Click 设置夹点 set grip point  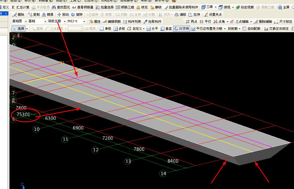[213, 14]
